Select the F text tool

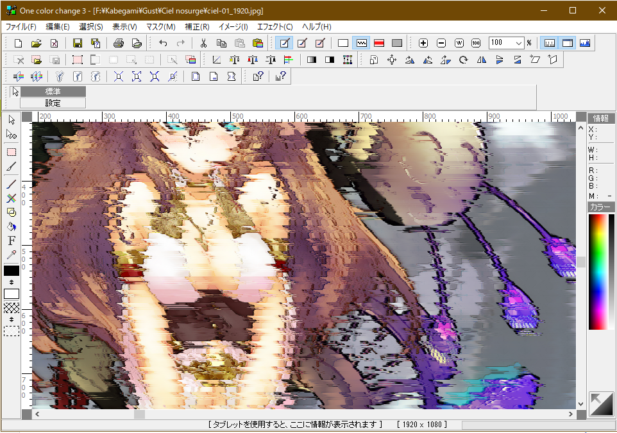12,241
